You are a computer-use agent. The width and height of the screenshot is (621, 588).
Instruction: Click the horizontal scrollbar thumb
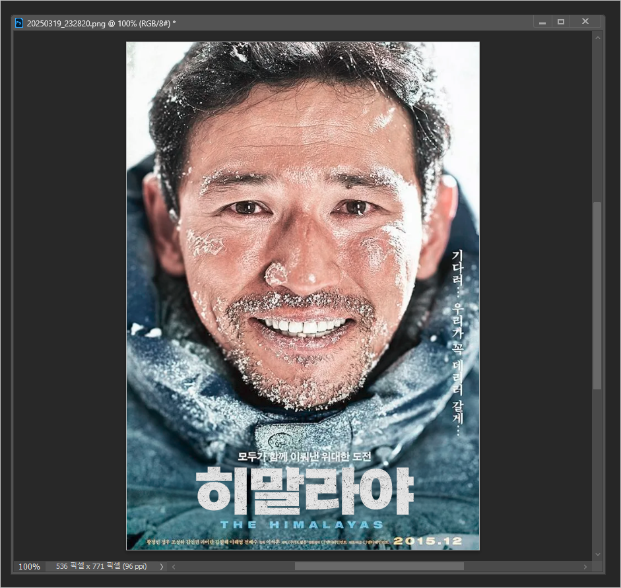coord(379,567)
